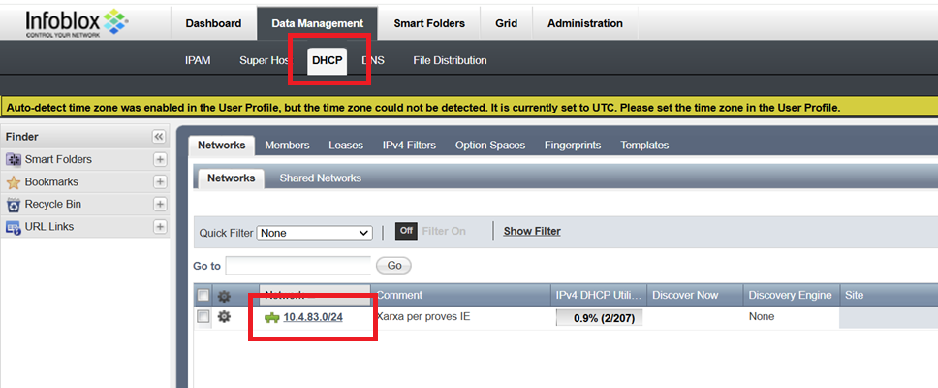Screen dimensions: 938x388
Task: Expand the Smart Folders section
Action: click(x=160, y=159)
